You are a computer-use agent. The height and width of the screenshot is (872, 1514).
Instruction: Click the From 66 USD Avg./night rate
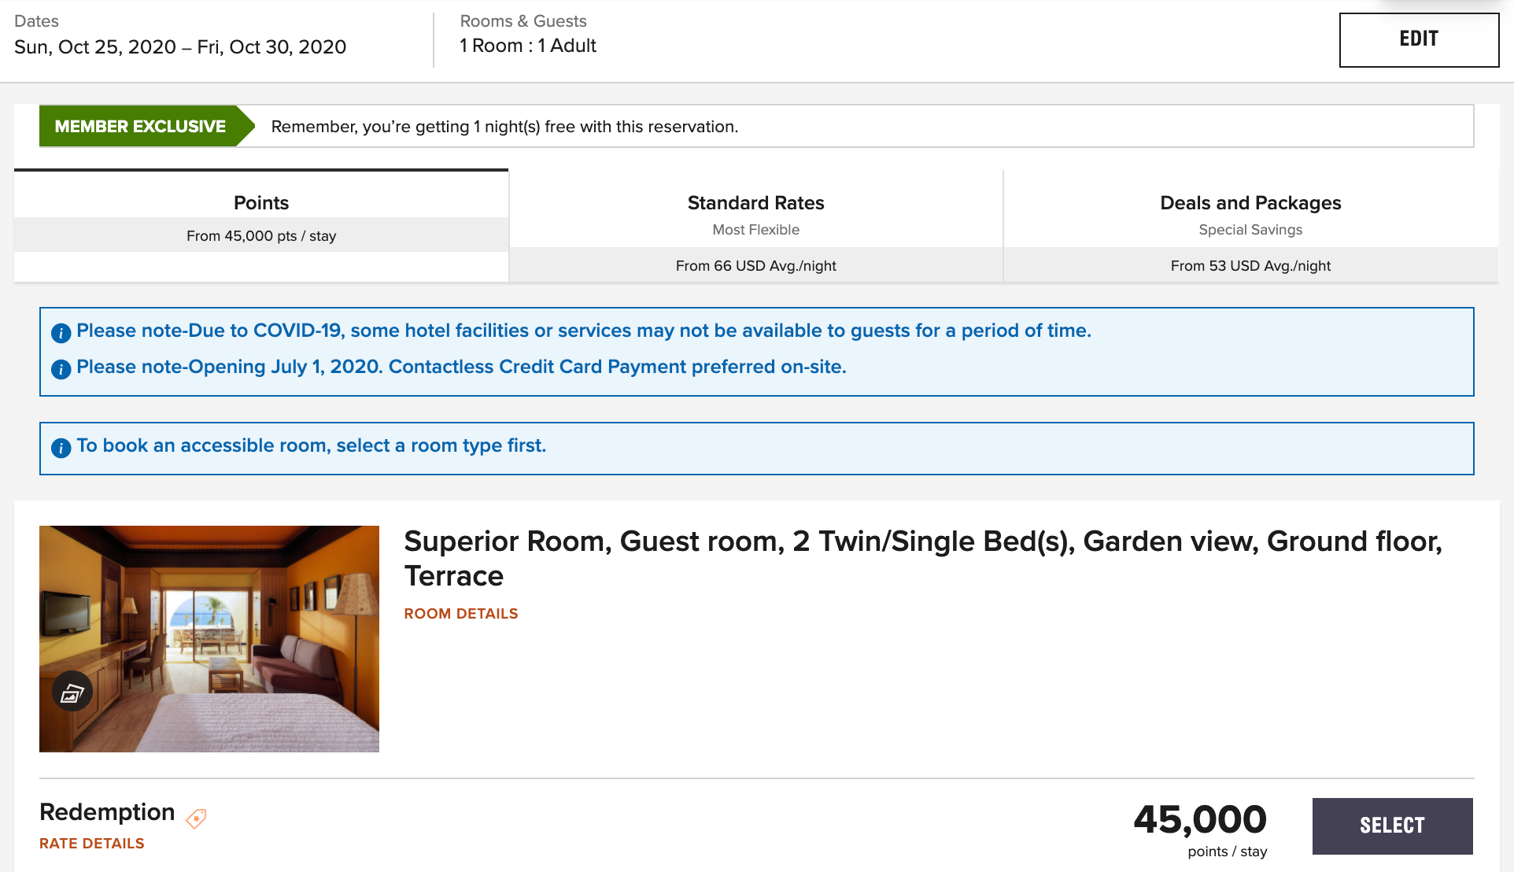coord(756,266)
